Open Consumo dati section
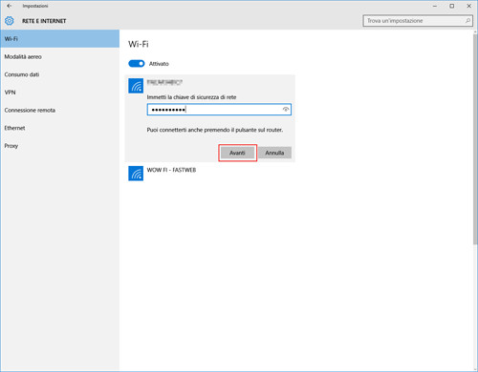This screenshot has height=372, width=478. point(60,74)
